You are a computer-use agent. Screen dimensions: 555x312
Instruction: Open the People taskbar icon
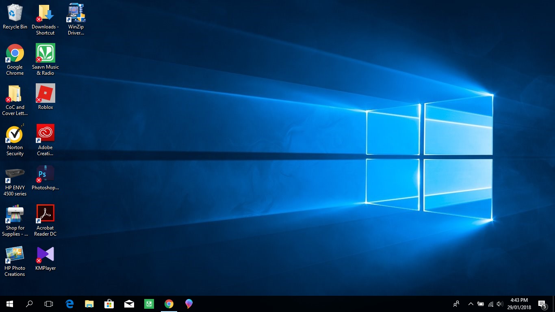tap(456, 304)
